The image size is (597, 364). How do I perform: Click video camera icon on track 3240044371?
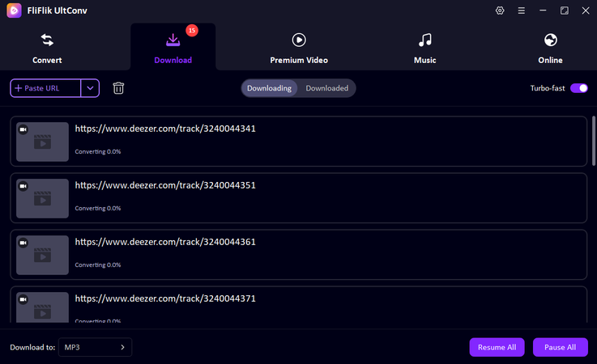point(23,299)
